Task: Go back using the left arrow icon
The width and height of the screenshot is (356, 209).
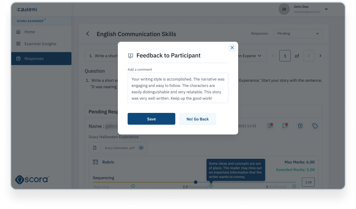Action: click(x=88, y=34)
